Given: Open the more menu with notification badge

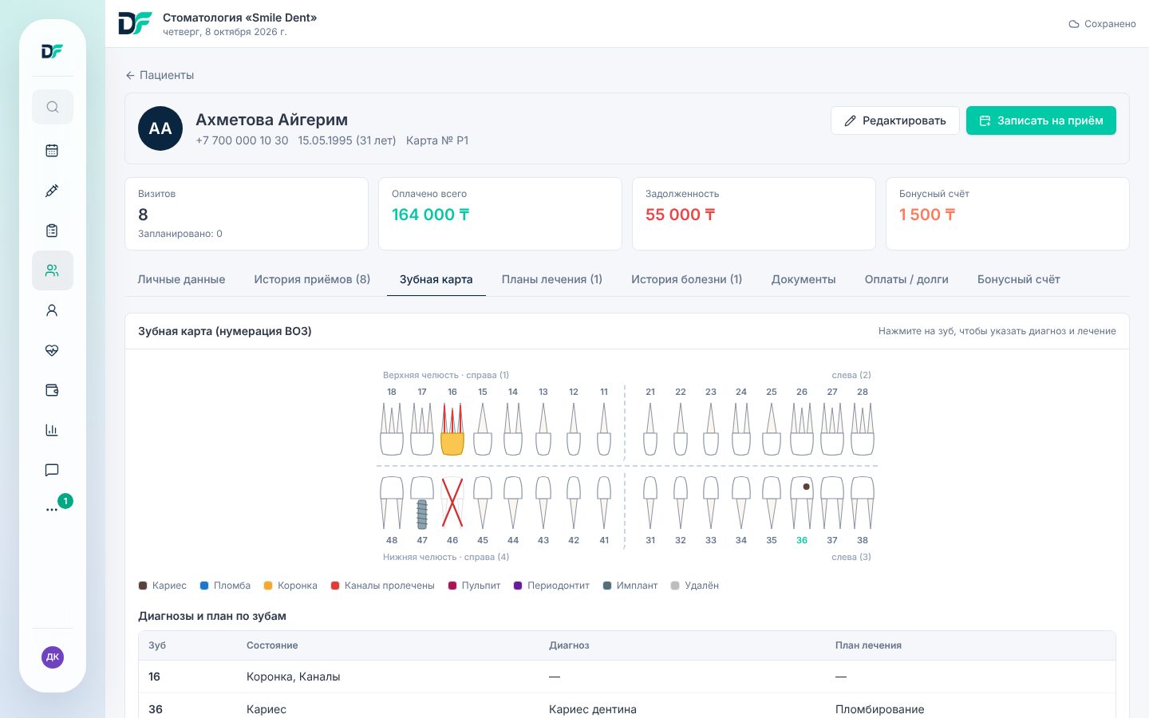Looking at the screenshot, I should 53,509.
